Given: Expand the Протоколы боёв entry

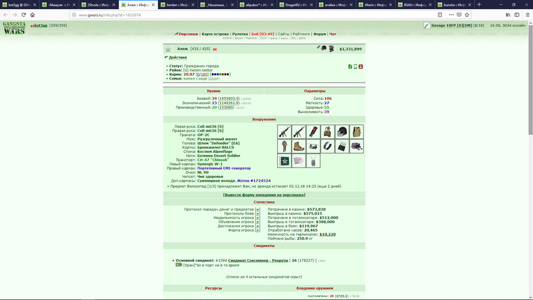Looking at the screenshot, I should (x=257, y=213).
